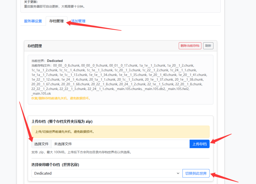Image resolution: width=256 pixels, height=184 pixels.
Task: Click the 刷新 button
Action: 208,46
